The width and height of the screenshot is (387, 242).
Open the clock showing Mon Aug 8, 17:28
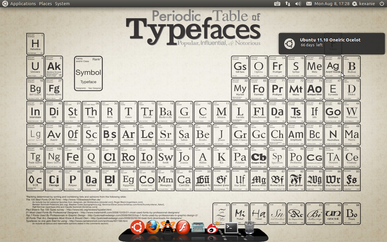coord(332,4)
